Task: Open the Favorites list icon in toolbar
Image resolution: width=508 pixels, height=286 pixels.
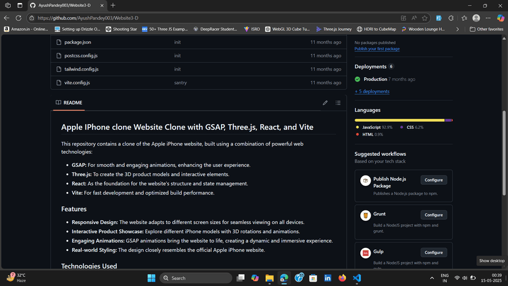Action: pos(464,18)
